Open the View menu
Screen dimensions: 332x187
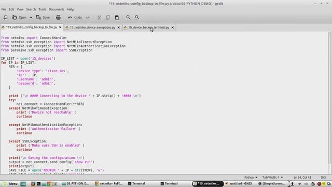pos(20,9)
